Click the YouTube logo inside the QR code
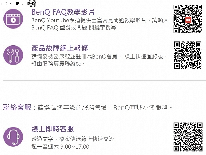The height and width of the screenshot is (155, 206). click(188, 20)
